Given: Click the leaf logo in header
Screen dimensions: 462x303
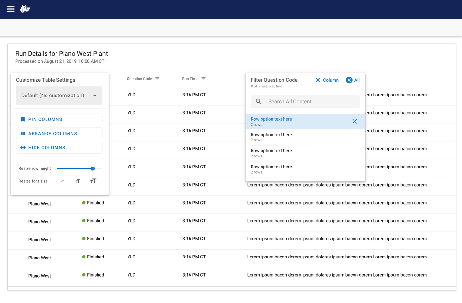Looking at the screenshot, I should coord(25,9).
